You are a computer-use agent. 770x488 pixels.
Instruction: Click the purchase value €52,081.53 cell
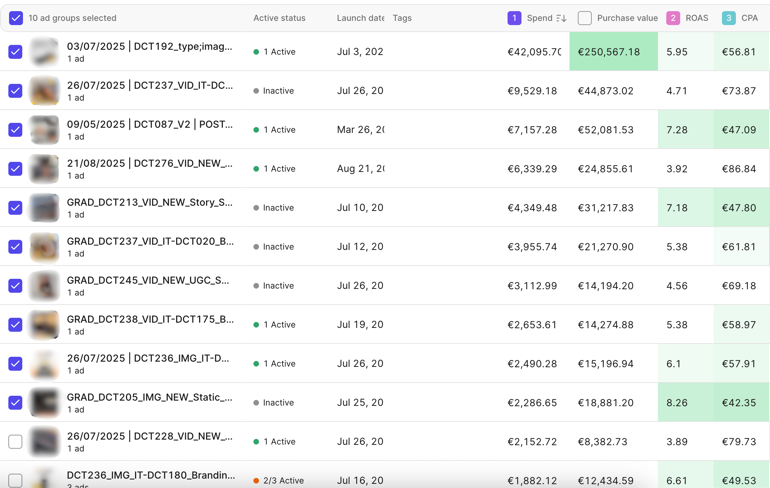(606, 130)
